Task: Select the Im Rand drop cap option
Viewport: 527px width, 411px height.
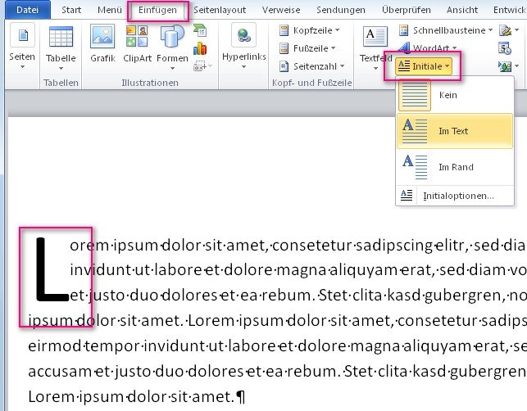Action: click(x=455, y=167)
